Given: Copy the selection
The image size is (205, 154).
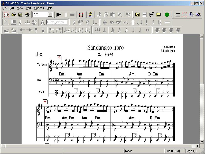Looking at the screenshot, I should point(106,15).
